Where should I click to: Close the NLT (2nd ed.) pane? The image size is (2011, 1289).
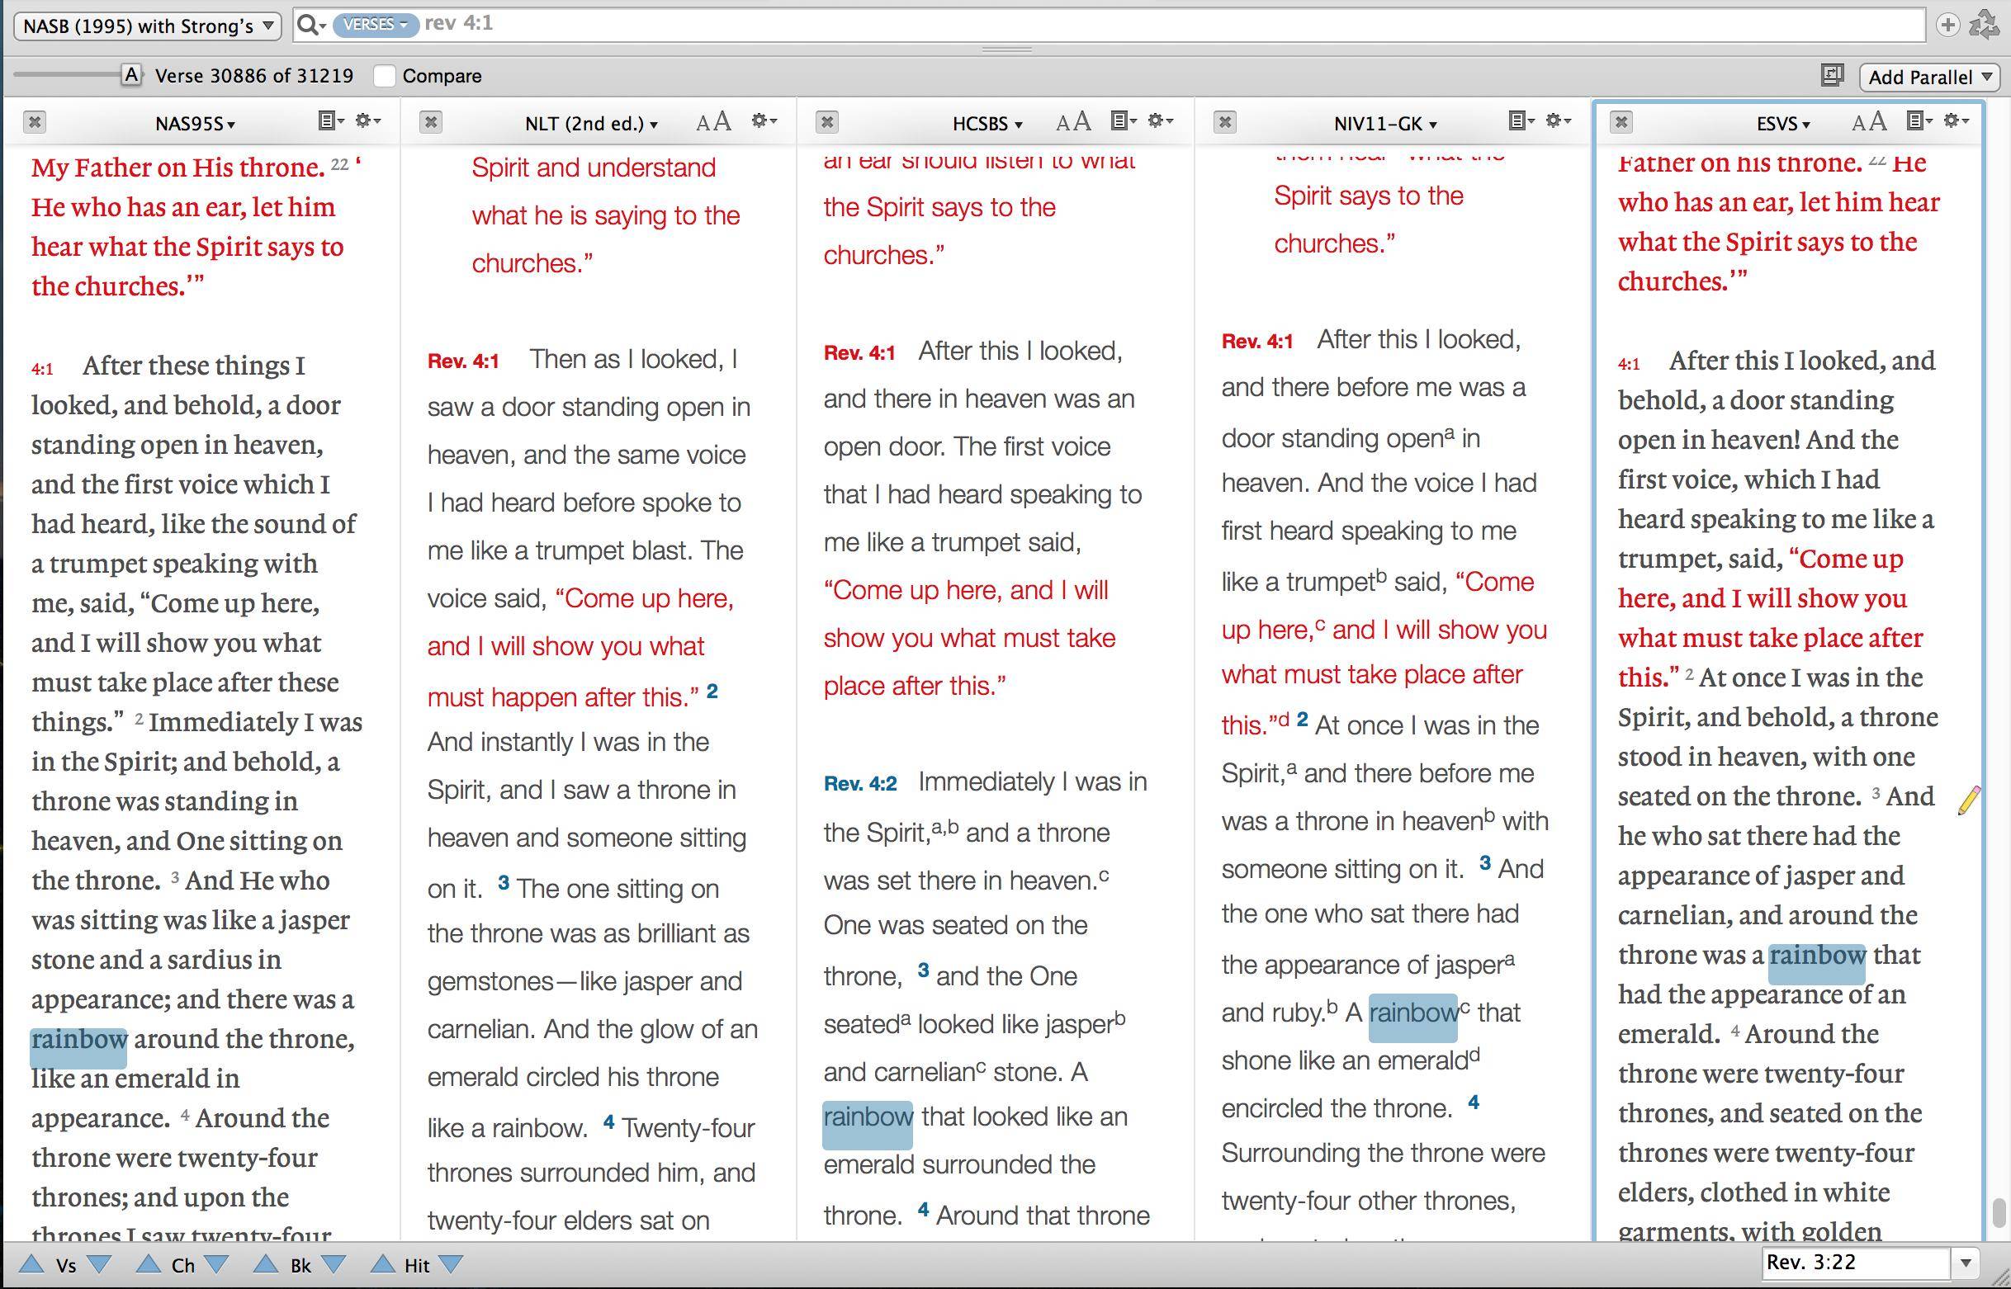pyautogui.click(x=430, y=122)
